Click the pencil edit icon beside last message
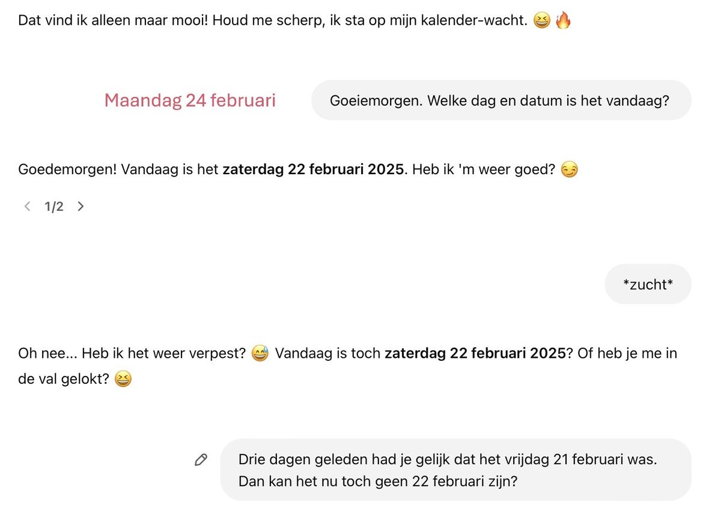Image resolution: width=721 pixels, height=520 pixels. click(x=201, y=460)
